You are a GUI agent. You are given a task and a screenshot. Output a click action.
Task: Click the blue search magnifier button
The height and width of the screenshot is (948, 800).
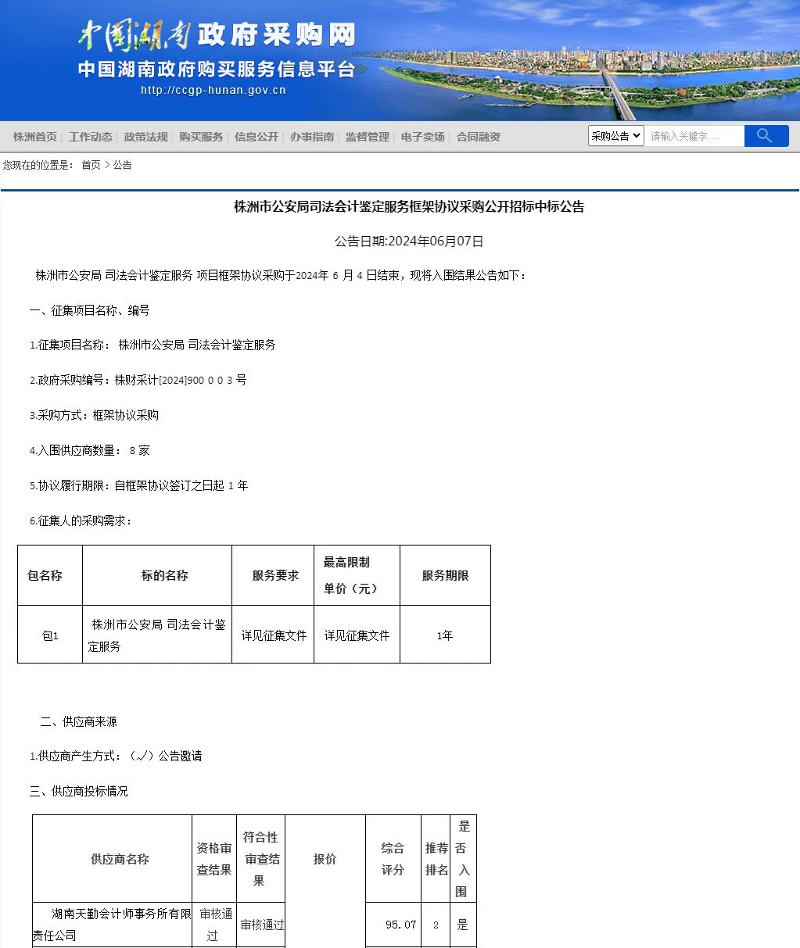(x=766, y=136)
